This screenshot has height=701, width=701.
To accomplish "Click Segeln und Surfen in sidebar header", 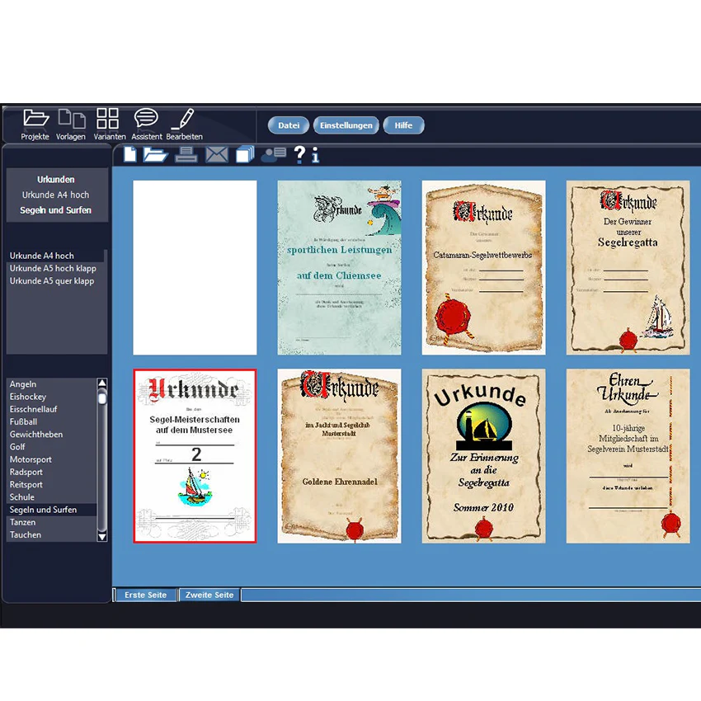I will 56,210.
